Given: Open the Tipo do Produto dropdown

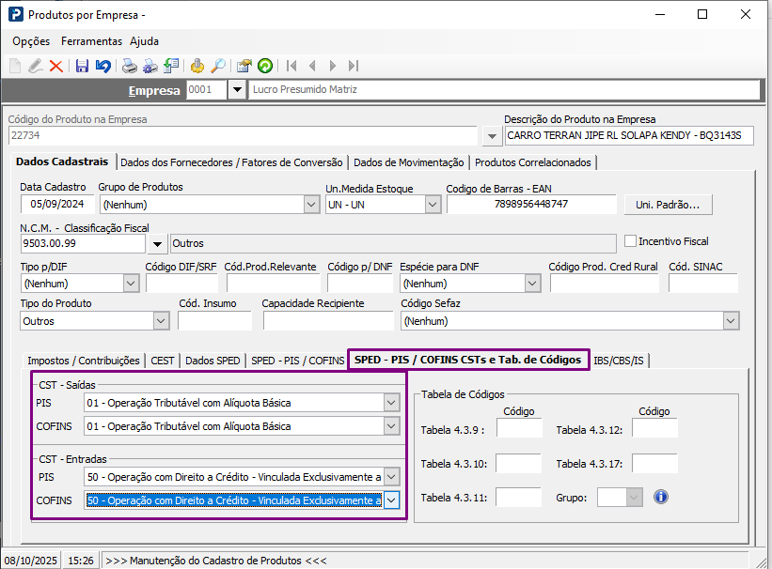Looking at the screenshot, I should point(159,321).
